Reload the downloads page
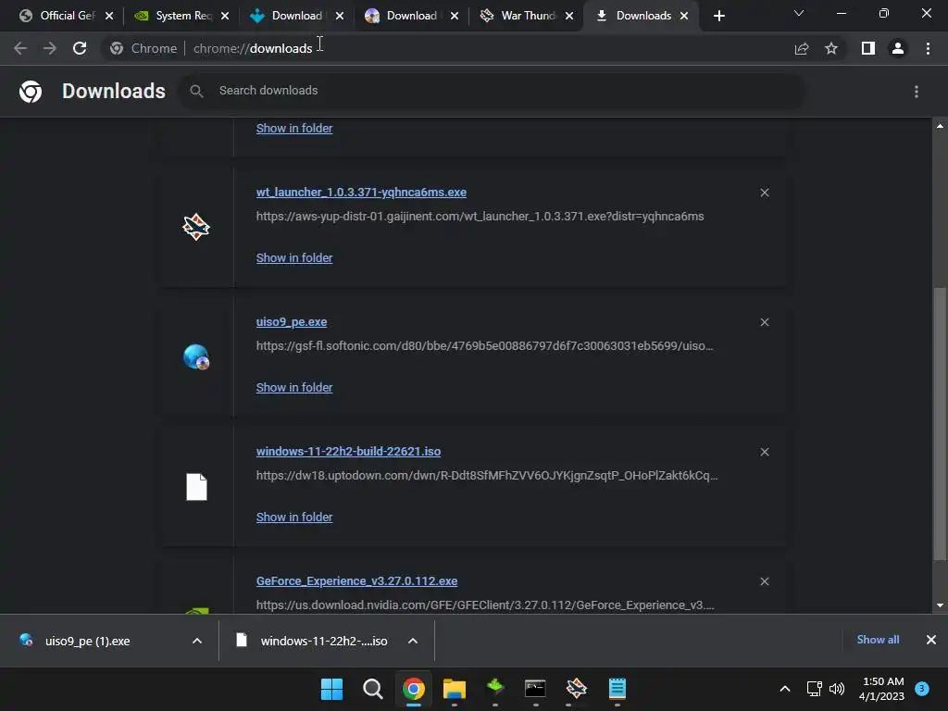 coord(80,48)
